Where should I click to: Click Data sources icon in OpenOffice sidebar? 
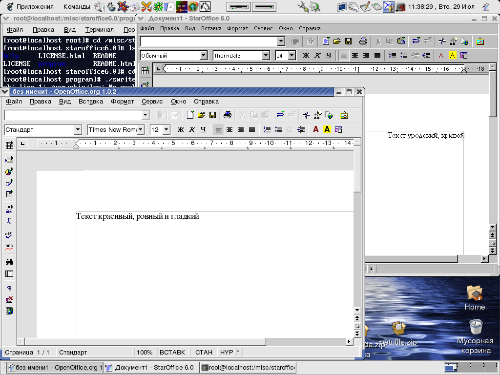[9, 273]
